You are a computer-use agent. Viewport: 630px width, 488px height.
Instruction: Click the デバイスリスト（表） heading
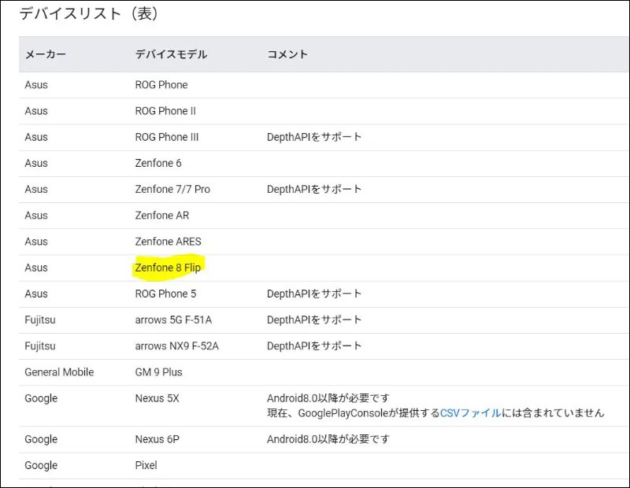[x=89, y=13]
